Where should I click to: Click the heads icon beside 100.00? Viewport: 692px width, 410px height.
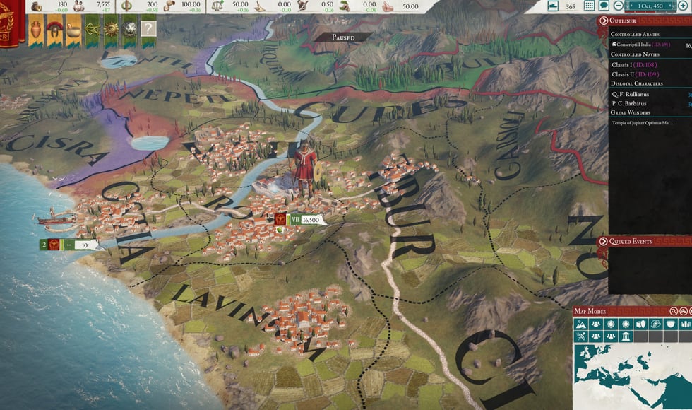(169, 6)
